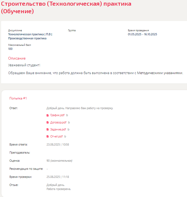The image size is (187, 197).
Task: Click the Рекомендация по защите: label
Action: pos(26,169)
